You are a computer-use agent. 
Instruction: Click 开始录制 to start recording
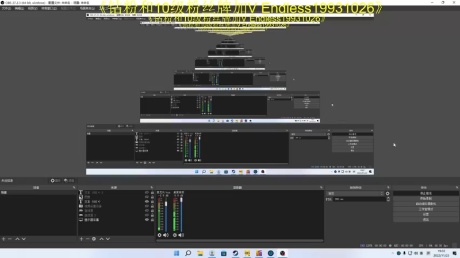click(x=425, y=198)
